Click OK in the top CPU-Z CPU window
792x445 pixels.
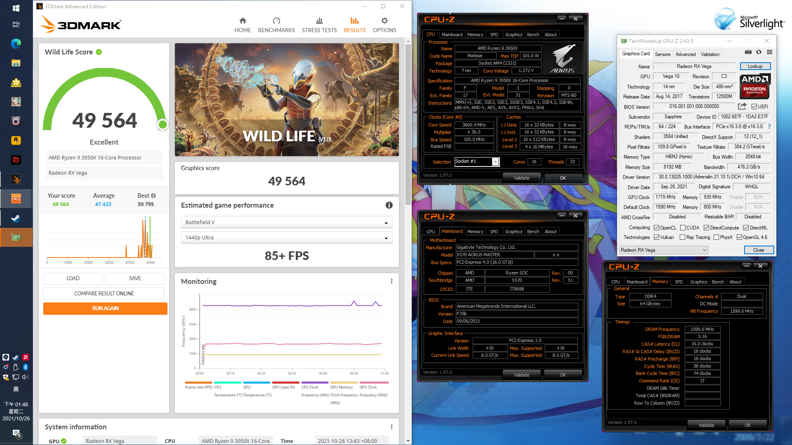point(563,178)
